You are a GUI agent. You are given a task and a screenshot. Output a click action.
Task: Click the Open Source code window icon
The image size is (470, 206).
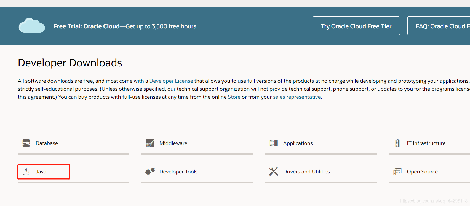point(397,172)
